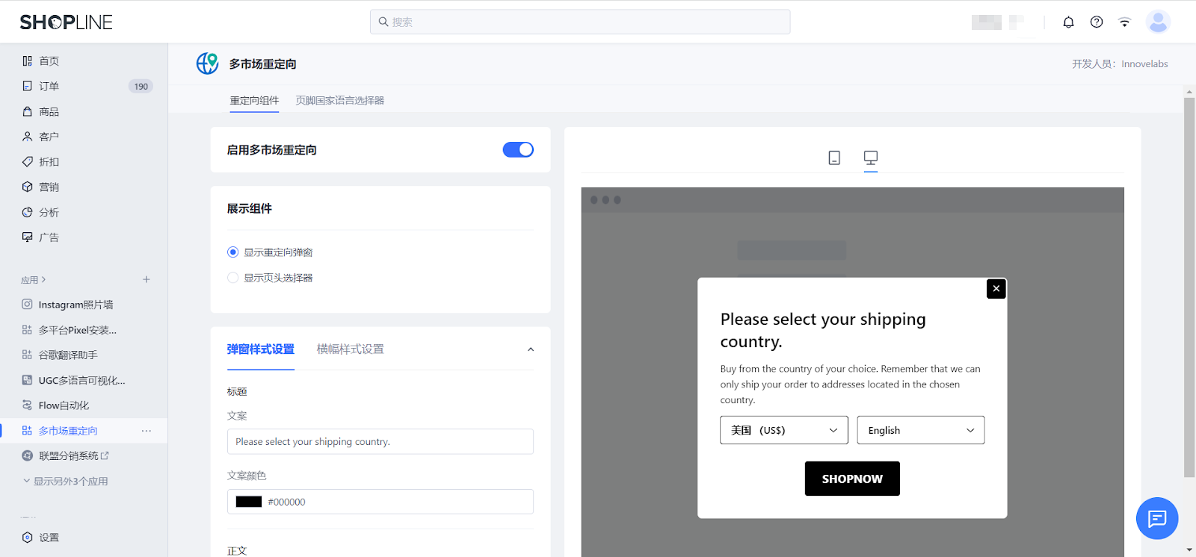This screenshot has width=1196, height=557.
Task: Click the SHOPNOW button in preview
Action: click(852, 479)
